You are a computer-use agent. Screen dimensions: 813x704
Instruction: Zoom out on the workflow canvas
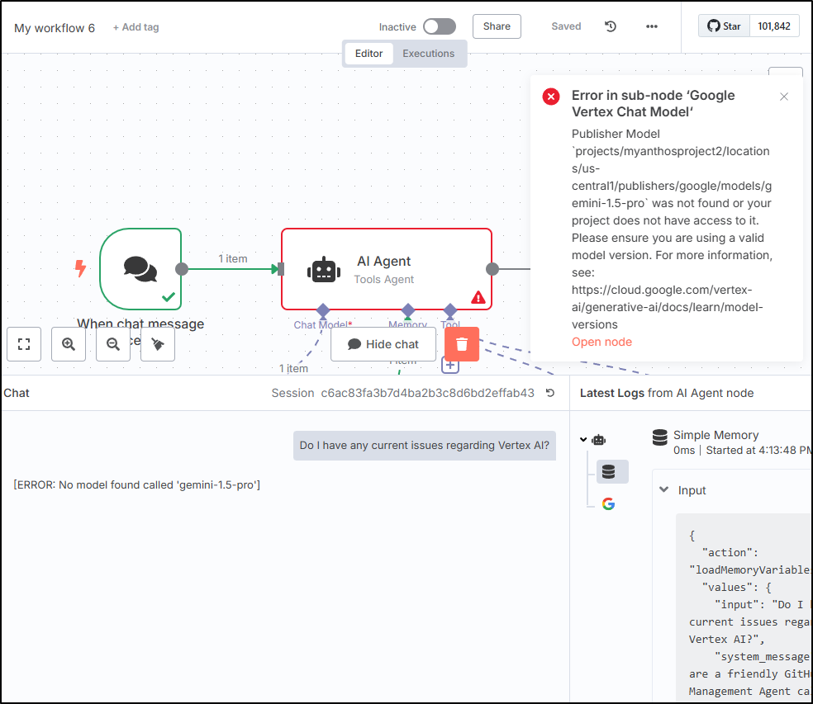[113, 344]
